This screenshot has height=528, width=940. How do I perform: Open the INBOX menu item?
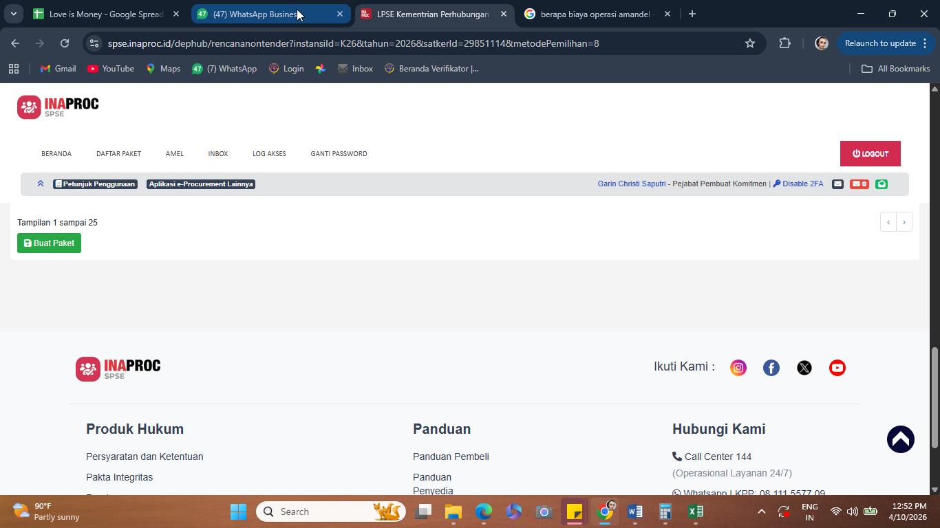[218, 154]
